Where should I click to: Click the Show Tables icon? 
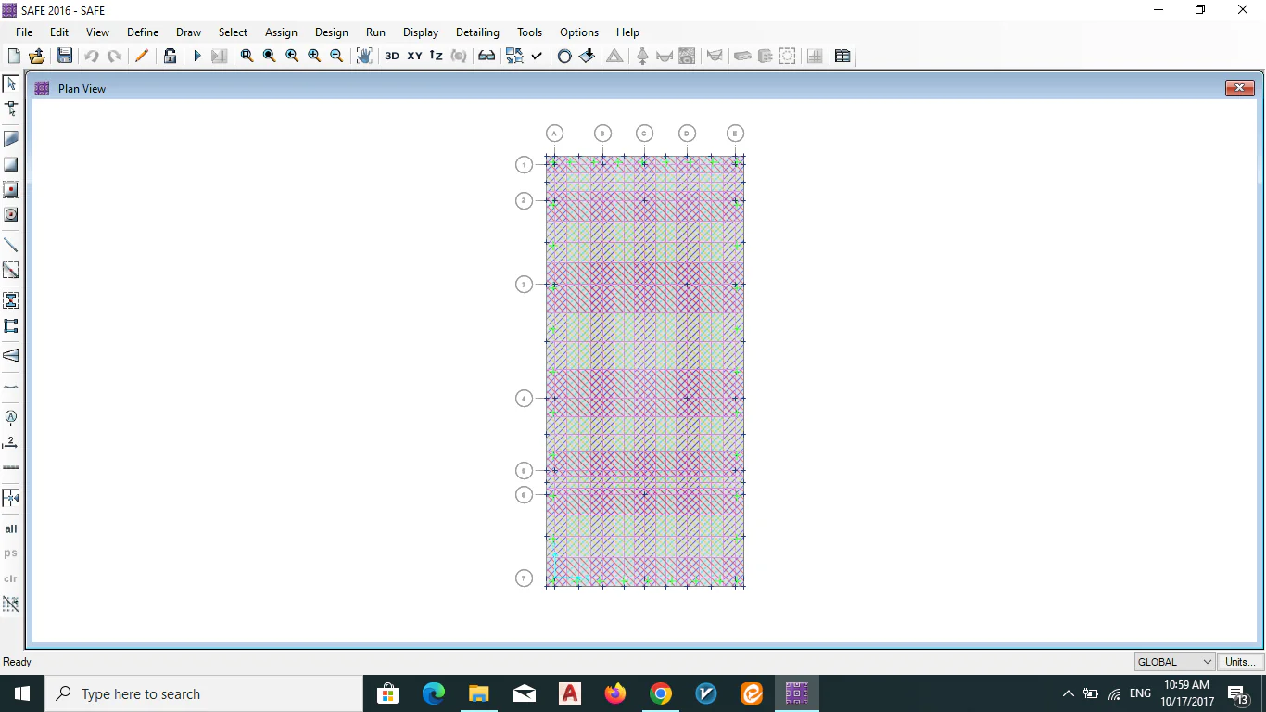pos(842,56)
